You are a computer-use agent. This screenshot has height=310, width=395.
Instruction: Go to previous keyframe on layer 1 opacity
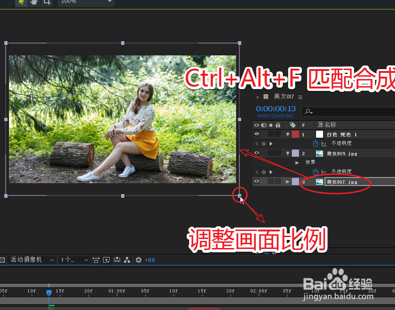[x=257, y=144]
